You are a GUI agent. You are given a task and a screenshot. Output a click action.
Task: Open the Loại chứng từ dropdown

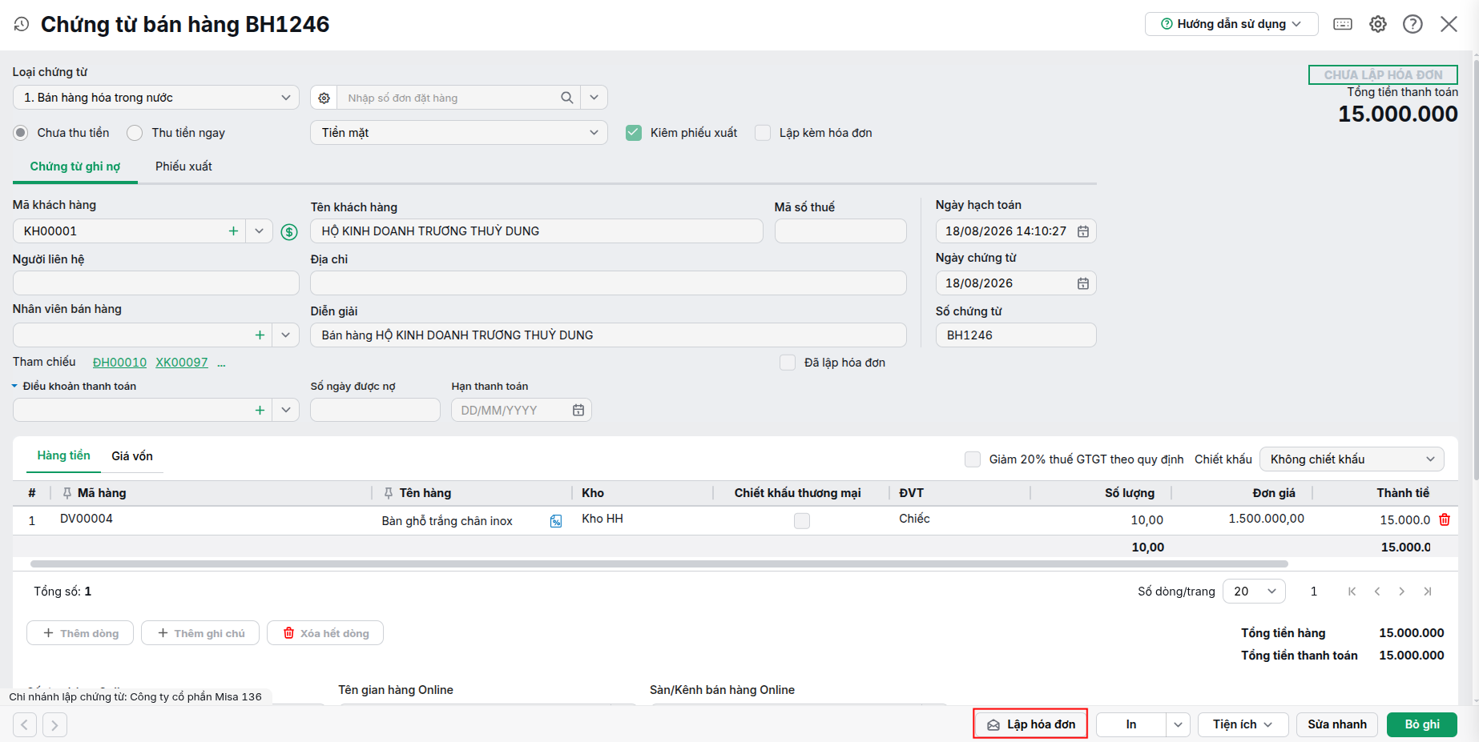(156, 98)
